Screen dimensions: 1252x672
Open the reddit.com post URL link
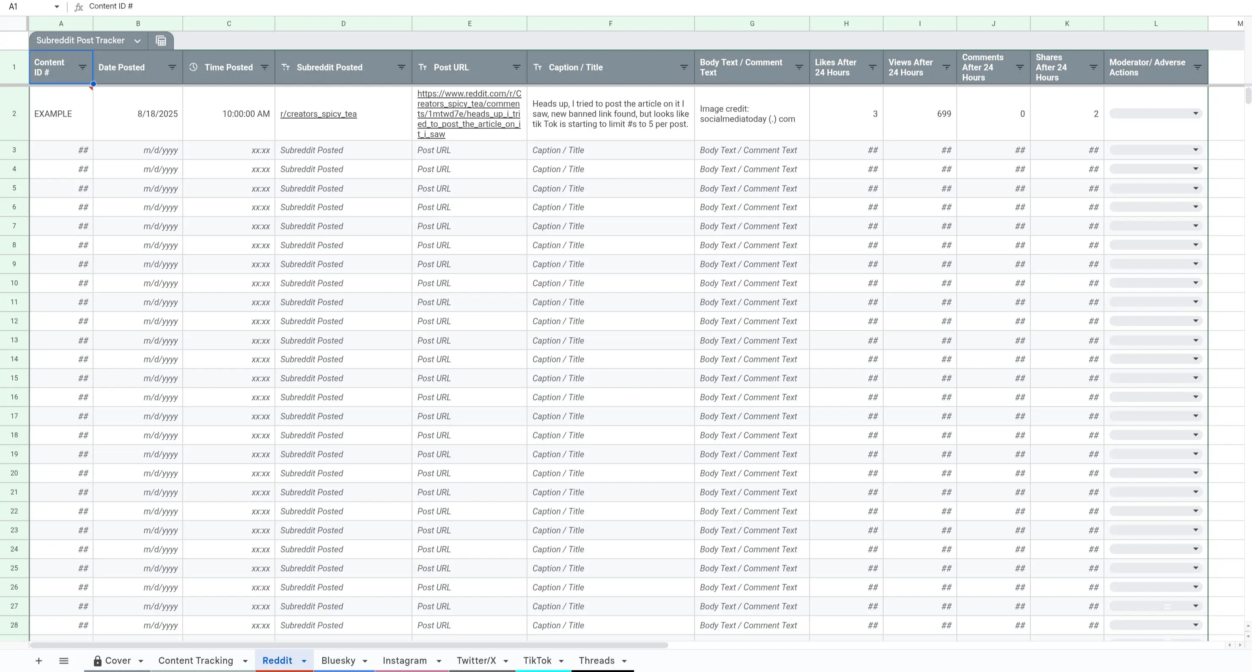pos(469,114)
